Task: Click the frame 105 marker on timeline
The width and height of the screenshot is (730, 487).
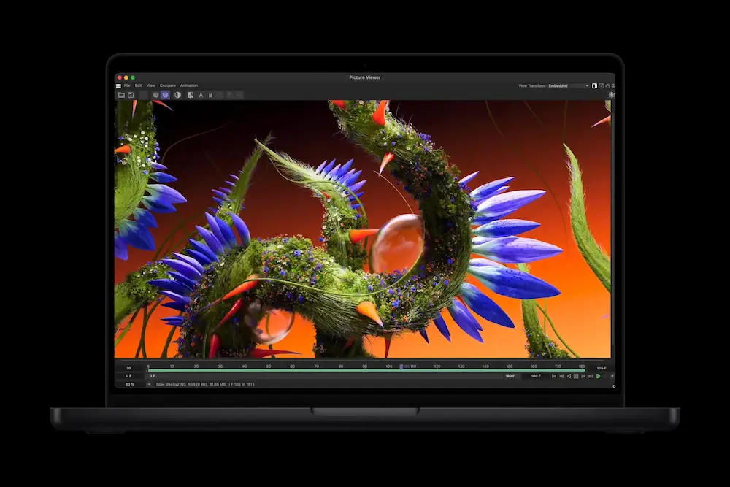Action: (401, 367)
